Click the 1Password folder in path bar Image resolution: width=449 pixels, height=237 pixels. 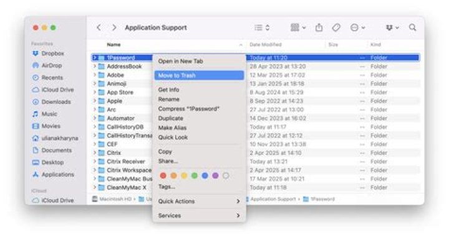click(319, 199)
